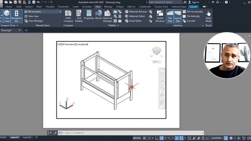Toggle File Tabs visibility in Interface panel
Viewport: 251px width, 141px height.
click(170, 16)
